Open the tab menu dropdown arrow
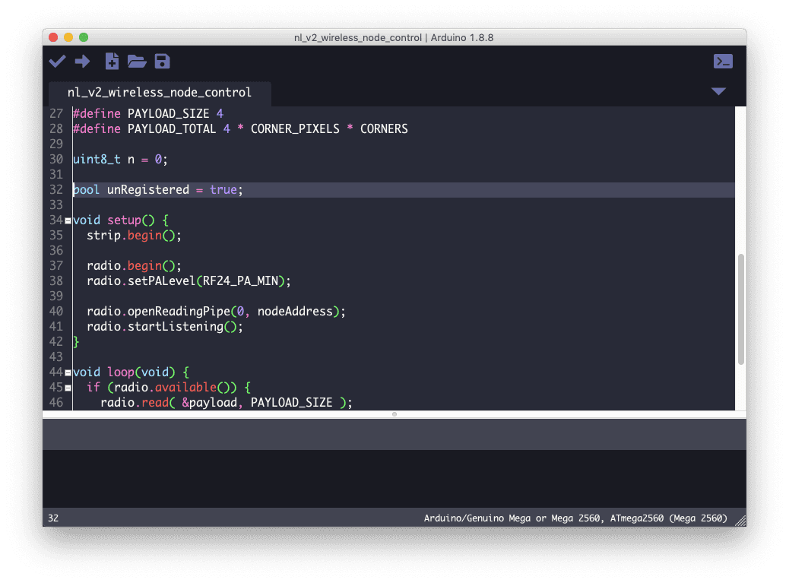The image size is (789, 583). [x=718, y=91]
